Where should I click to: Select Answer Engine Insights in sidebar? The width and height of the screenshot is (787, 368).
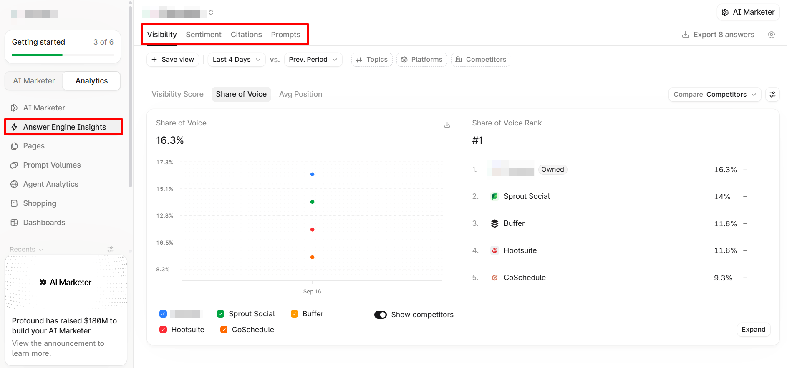tap(63, 127)
